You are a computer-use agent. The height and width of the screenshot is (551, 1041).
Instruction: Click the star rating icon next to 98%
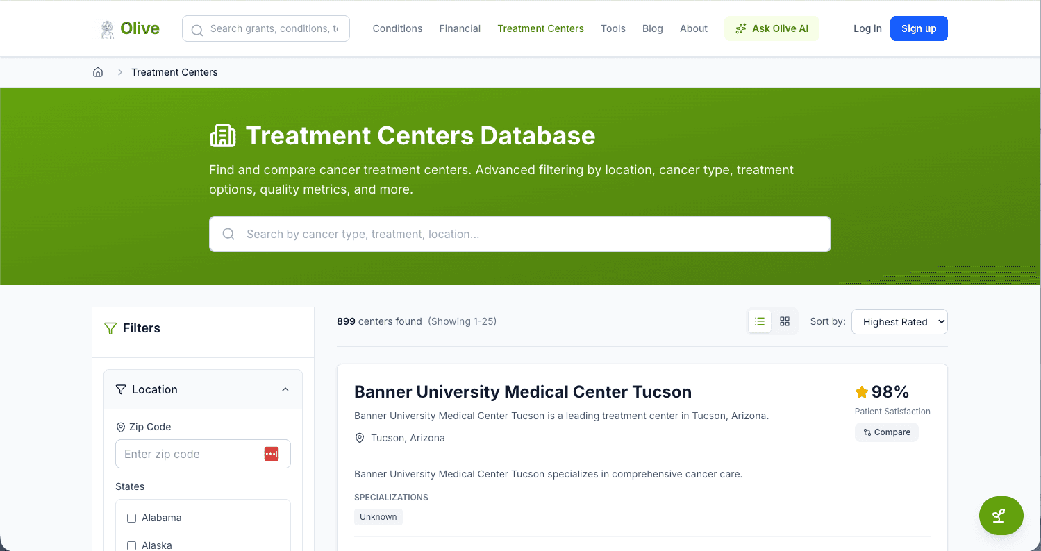[x=862, y=392]
